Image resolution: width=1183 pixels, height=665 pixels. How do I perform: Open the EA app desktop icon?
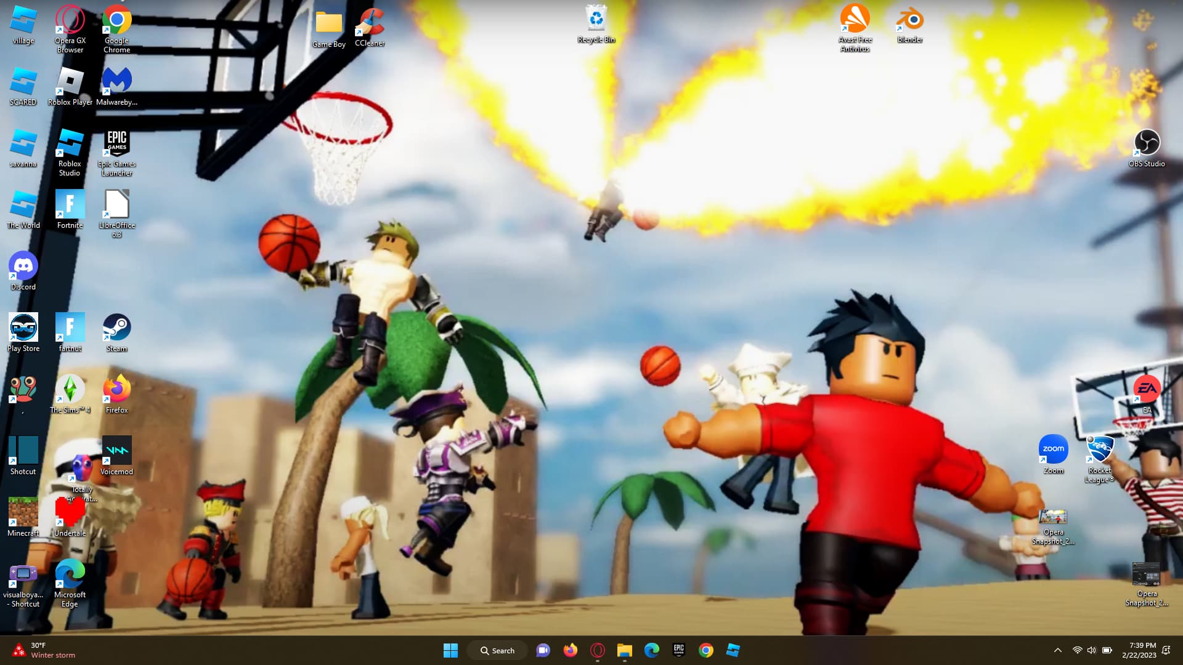pos(1147,395)
